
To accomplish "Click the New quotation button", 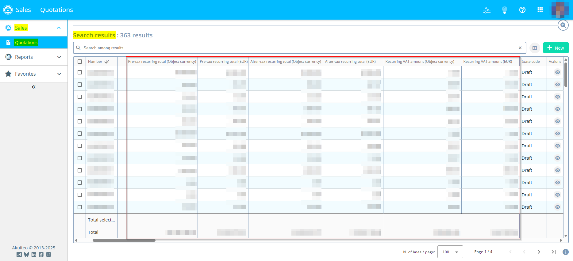I will tap(556, 48).
